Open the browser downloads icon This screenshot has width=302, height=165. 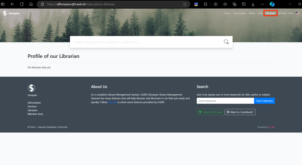253,4
